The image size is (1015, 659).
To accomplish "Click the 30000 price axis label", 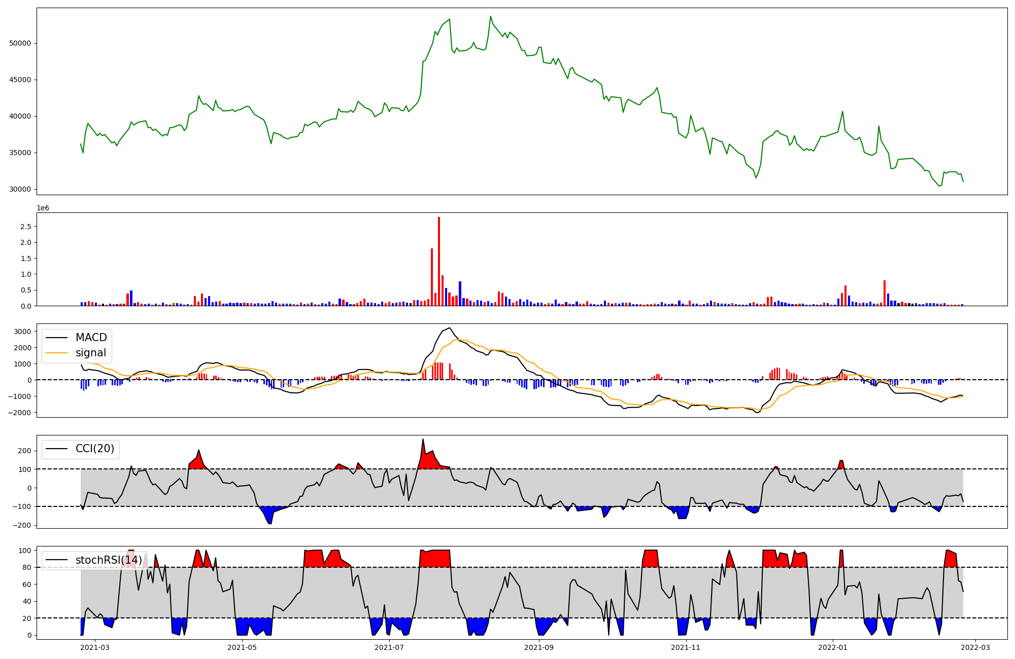I will point(20,190).
